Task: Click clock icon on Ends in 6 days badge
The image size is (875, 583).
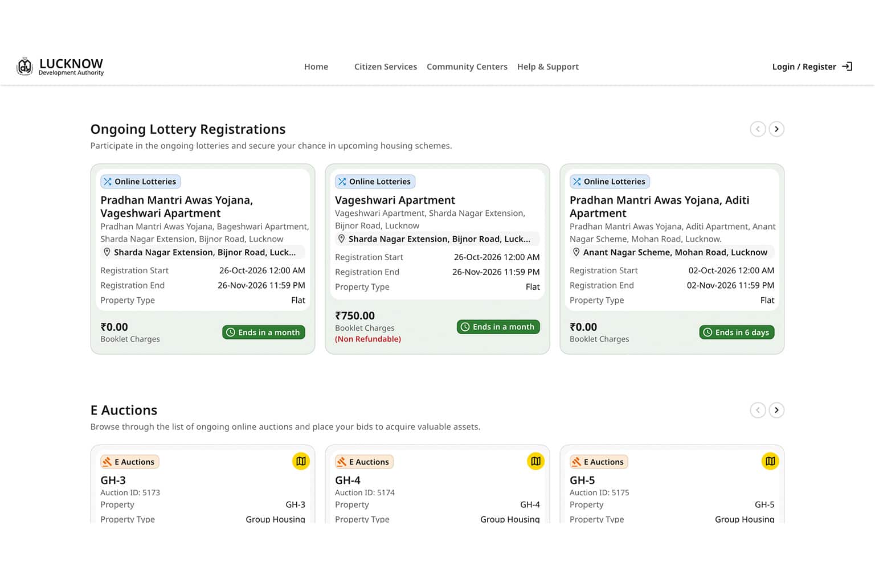Action: click(x=708, y=332)
